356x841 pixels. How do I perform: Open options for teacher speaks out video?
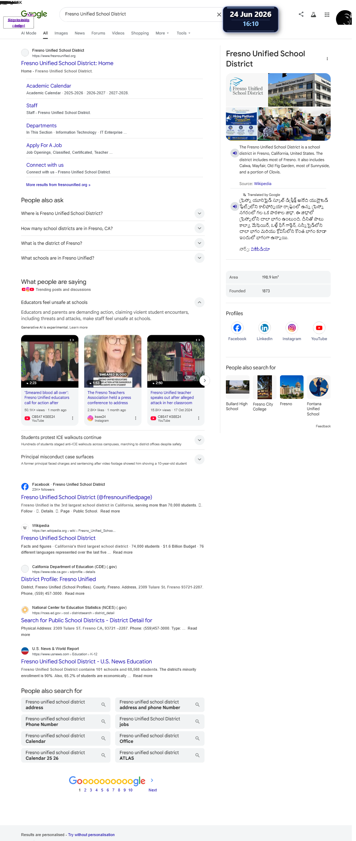pos(198,418)
